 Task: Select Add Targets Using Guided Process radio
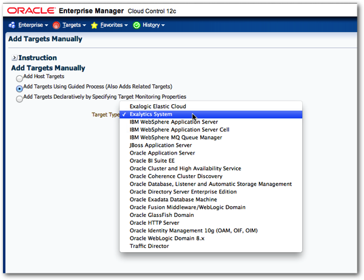(x=19, y=88)
